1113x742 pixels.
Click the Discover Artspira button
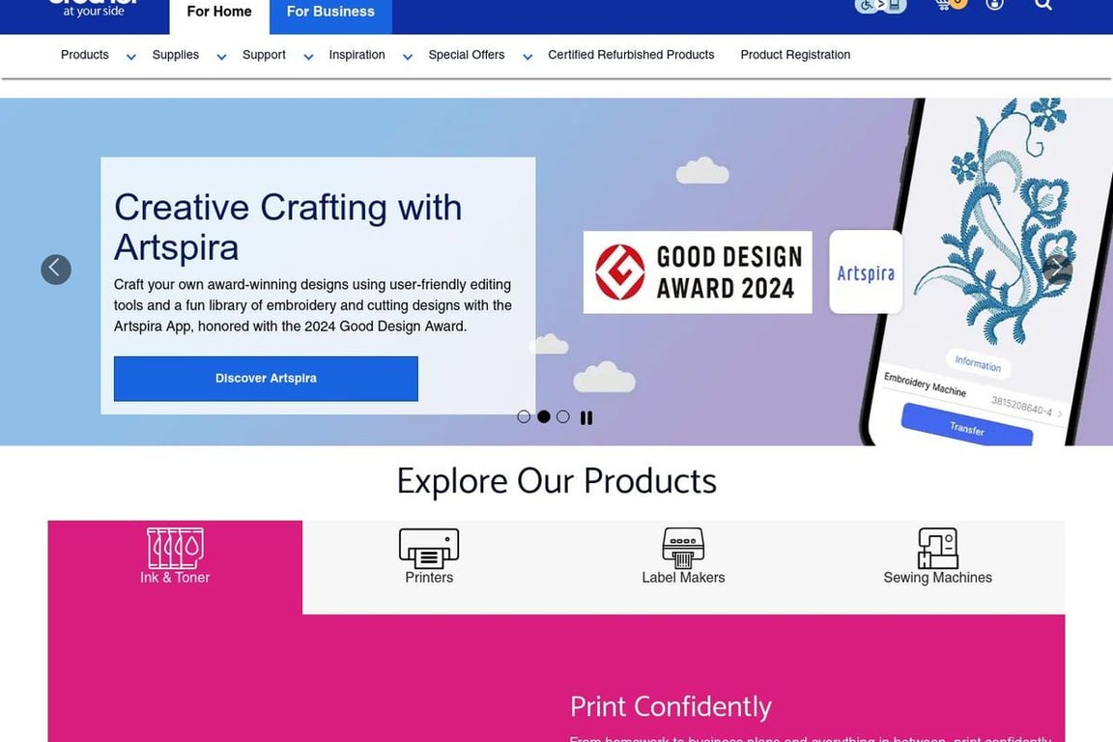pos(267,379)
